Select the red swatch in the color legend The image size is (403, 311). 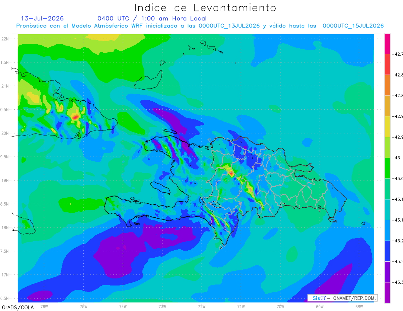pyautogui.click(x=387, y=64)
